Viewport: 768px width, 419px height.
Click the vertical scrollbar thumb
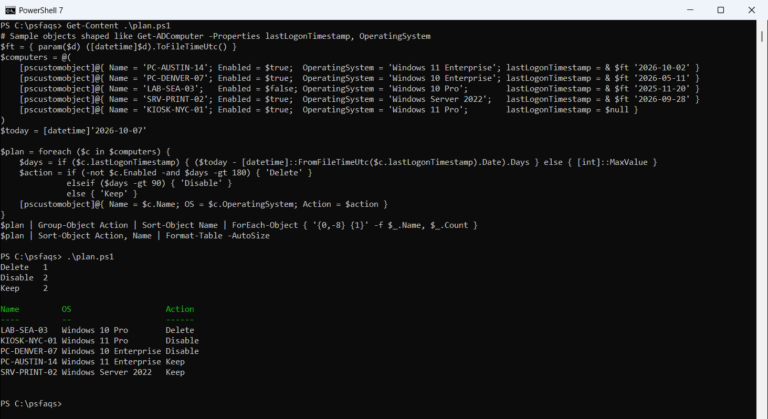pyautogui.click(x=762, y=36)
